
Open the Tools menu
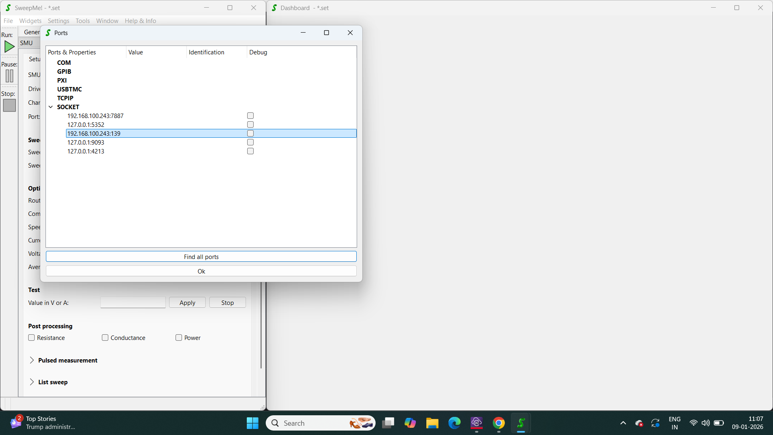[83, 21]
